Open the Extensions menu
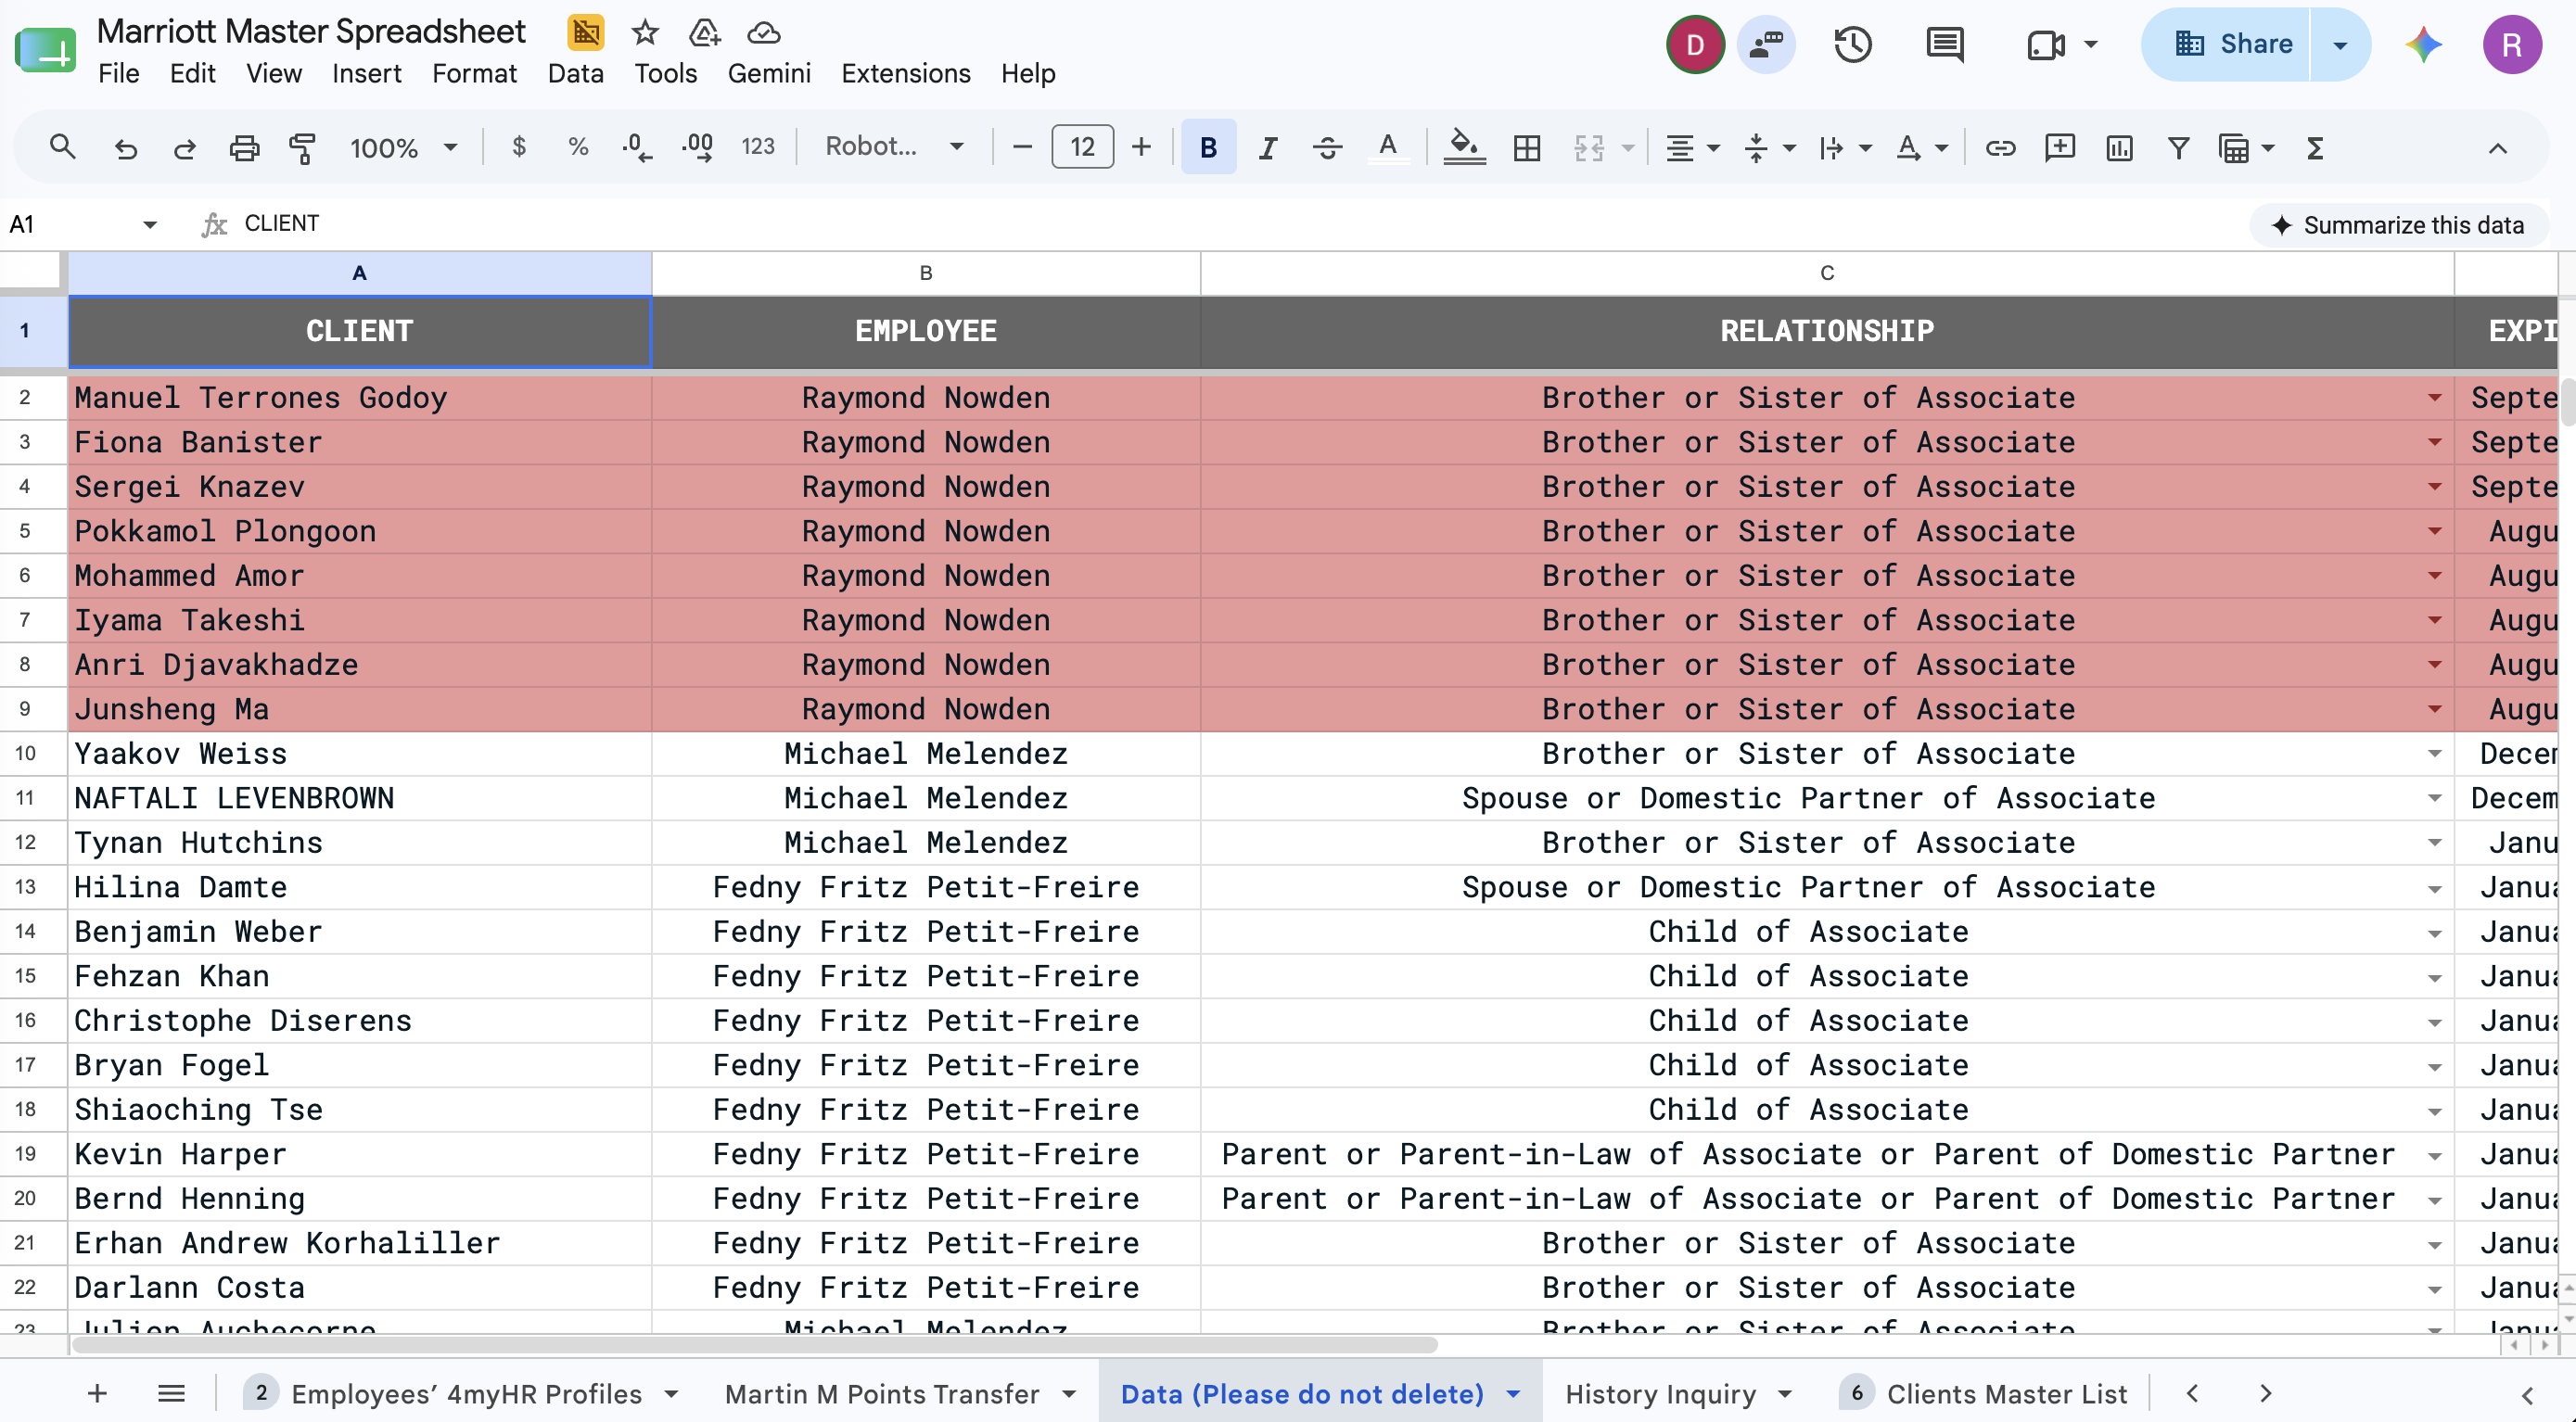 coord(905,73)
